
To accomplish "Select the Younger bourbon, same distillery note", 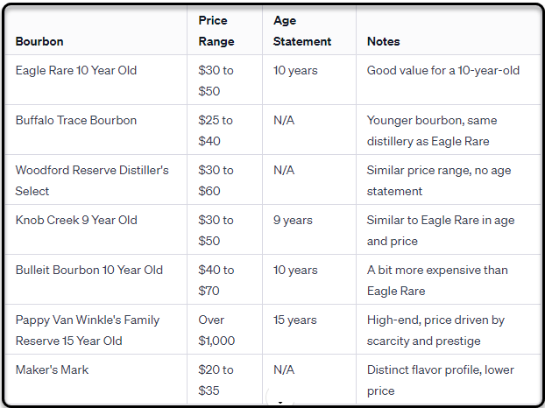I will tap(432, 131).
